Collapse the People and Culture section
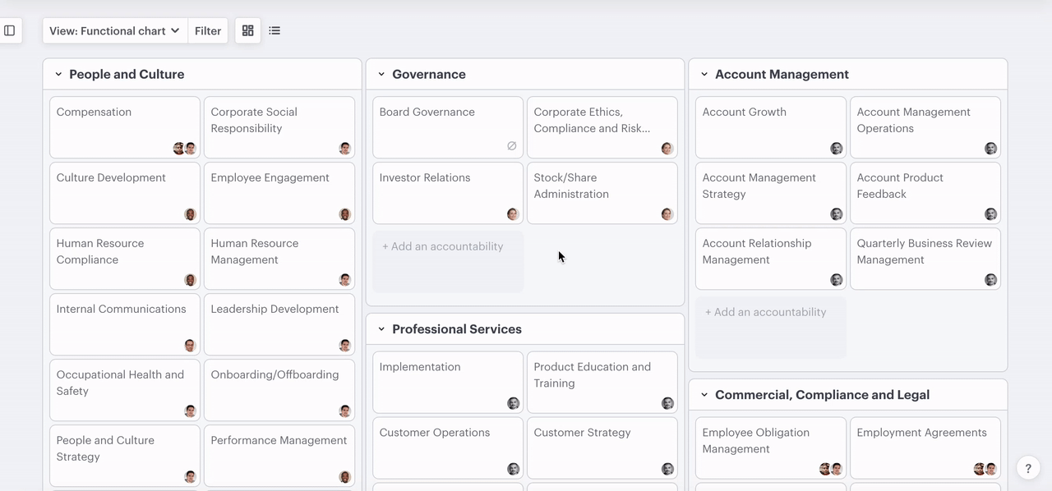The height and width of the screenshot is (491, 1052). [58, 75]
